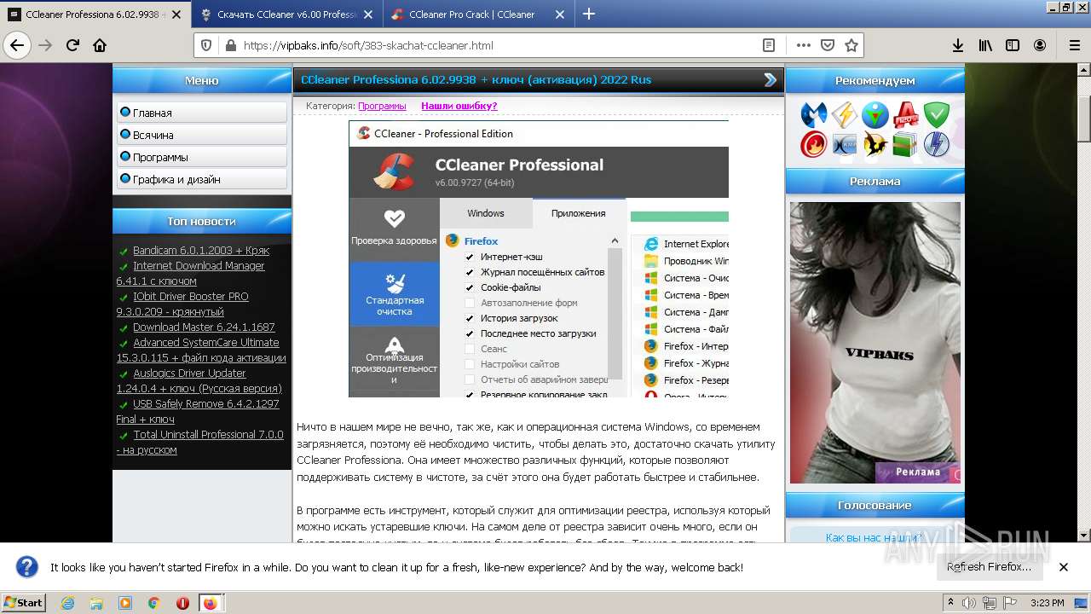Click the blue globe with green arrow icon
This screenshot has width=1091, height=614.
click(875, 114)
